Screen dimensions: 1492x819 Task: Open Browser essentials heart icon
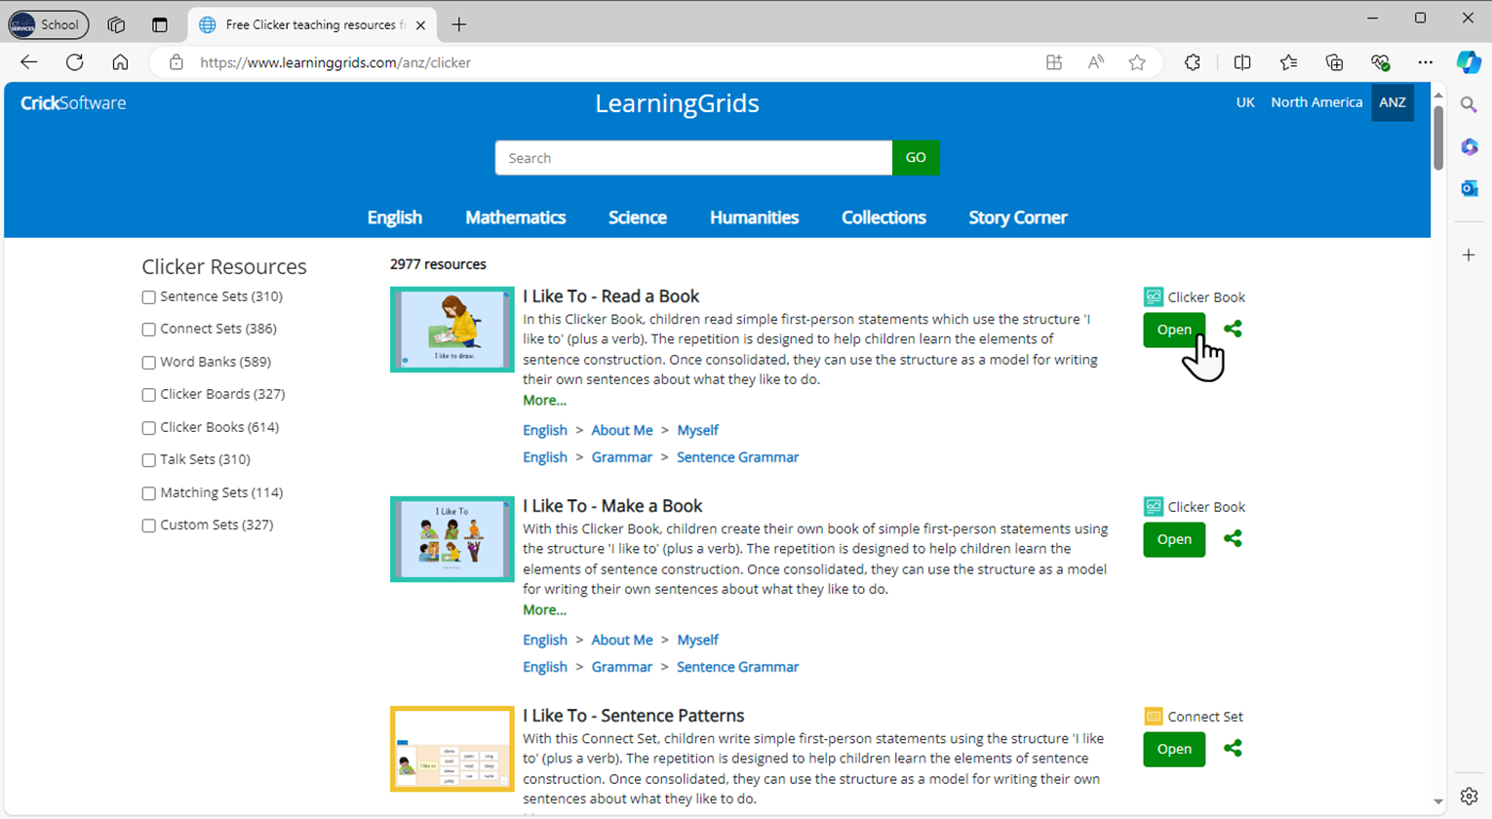[1380, 62]
